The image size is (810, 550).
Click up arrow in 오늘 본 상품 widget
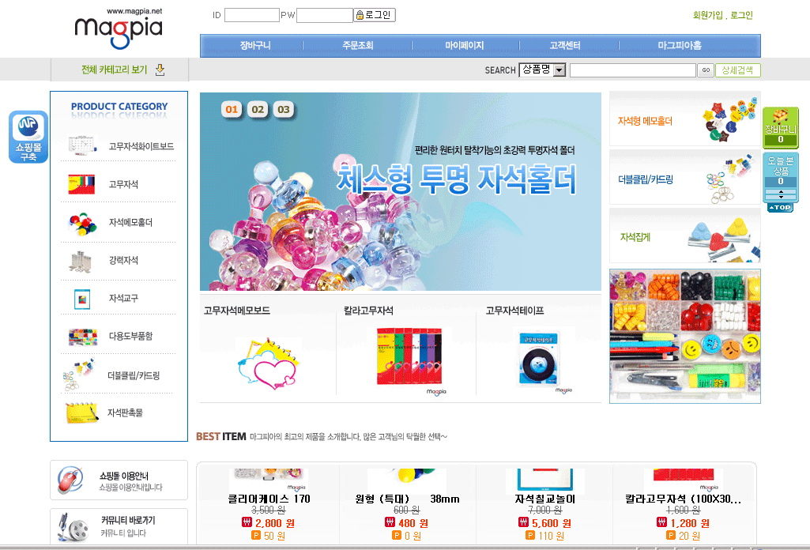tap(781, 191)
